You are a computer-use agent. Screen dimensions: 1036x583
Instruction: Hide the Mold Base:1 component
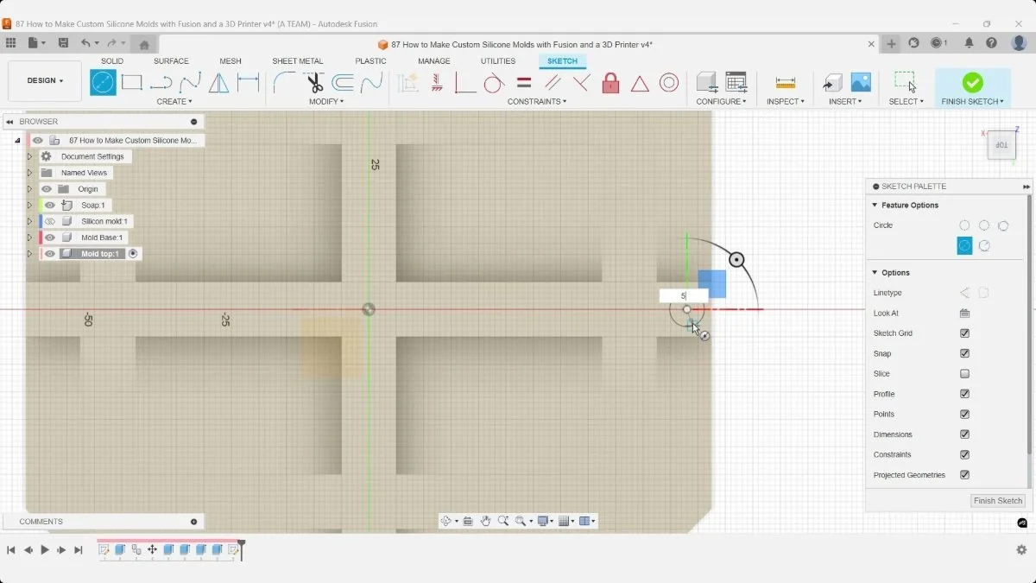click(x=50, y=238)
